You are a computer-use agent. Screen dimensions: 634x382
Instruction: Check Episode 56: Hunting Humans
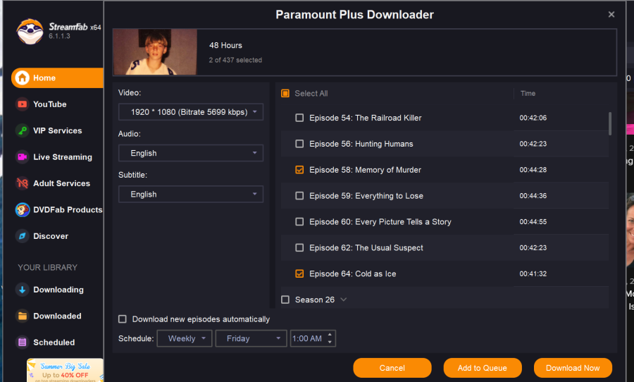[x=299, y=144]
